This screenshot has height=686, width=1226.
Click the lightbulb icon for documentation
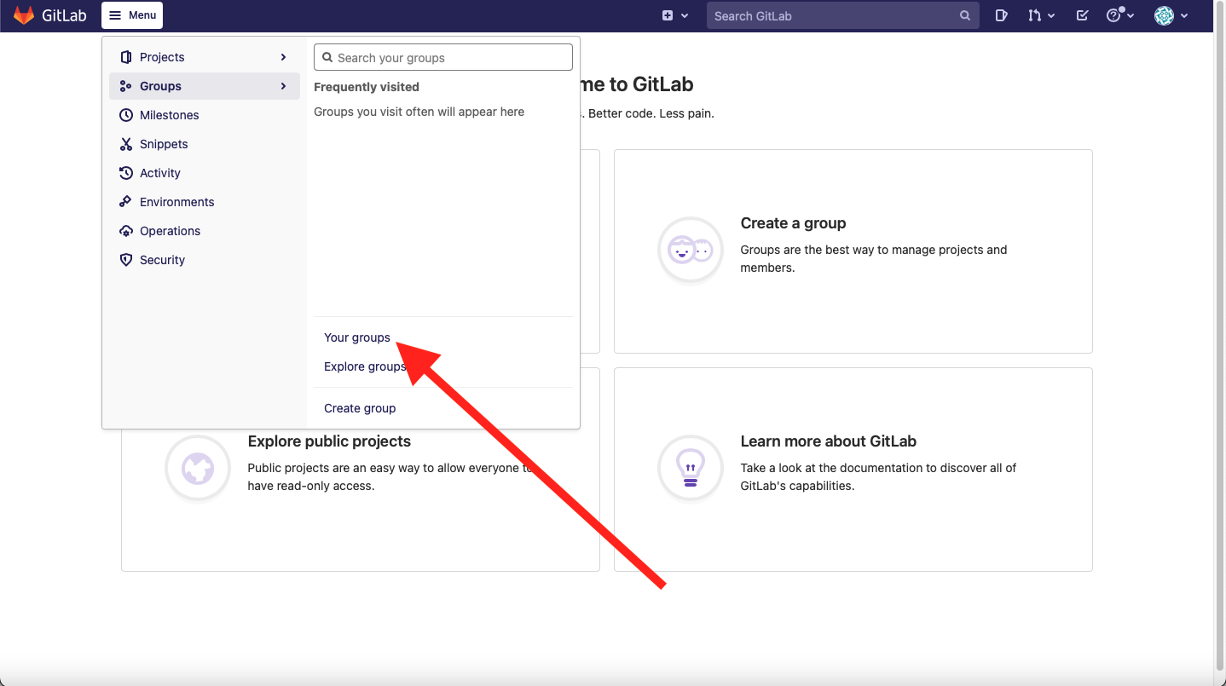pos(691,468)
